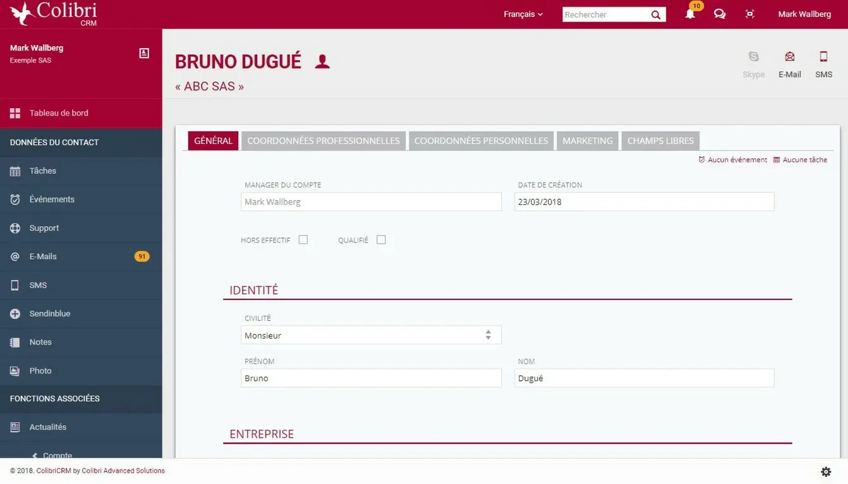Viewport: 848px width, 484px height.
Task: Open Tableau de bord menu item
Action: coord(81,113)
